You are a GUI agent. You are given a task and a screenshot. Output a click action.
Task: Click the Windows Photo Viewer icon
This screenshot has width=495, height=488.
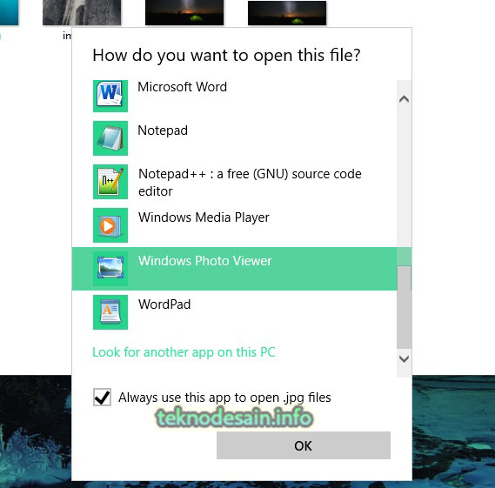[x=110, y=269]
